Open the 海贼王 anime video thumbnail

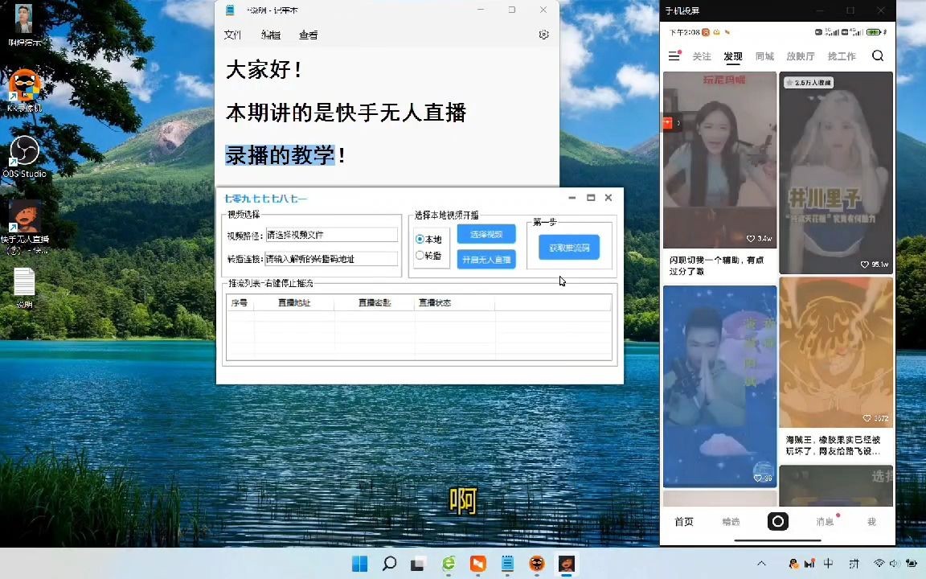click(x=836, y=352)
